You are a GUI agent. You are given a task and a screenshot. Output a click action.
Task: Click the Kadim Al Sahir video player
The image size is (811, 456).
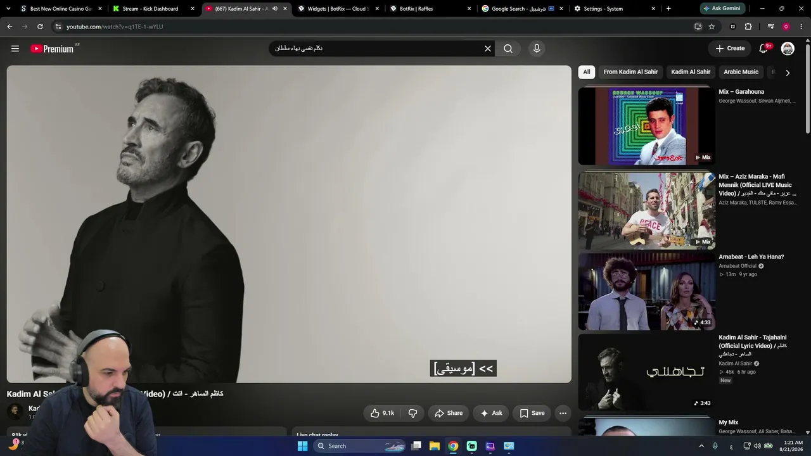tap(289, 224)
